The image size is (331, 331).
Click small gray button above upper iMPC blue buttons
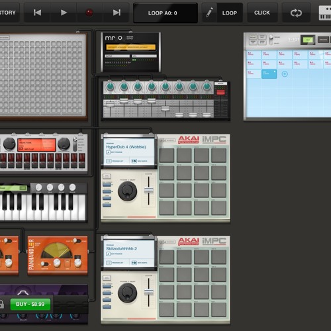coord(107,176)
